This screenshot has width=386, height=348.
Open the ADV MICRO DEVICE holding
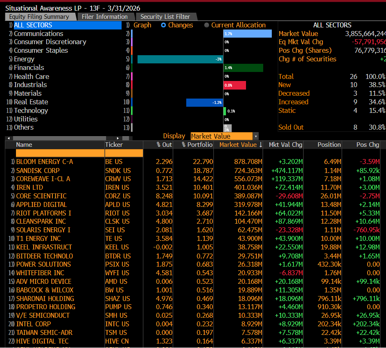click(x=44, y=282)
